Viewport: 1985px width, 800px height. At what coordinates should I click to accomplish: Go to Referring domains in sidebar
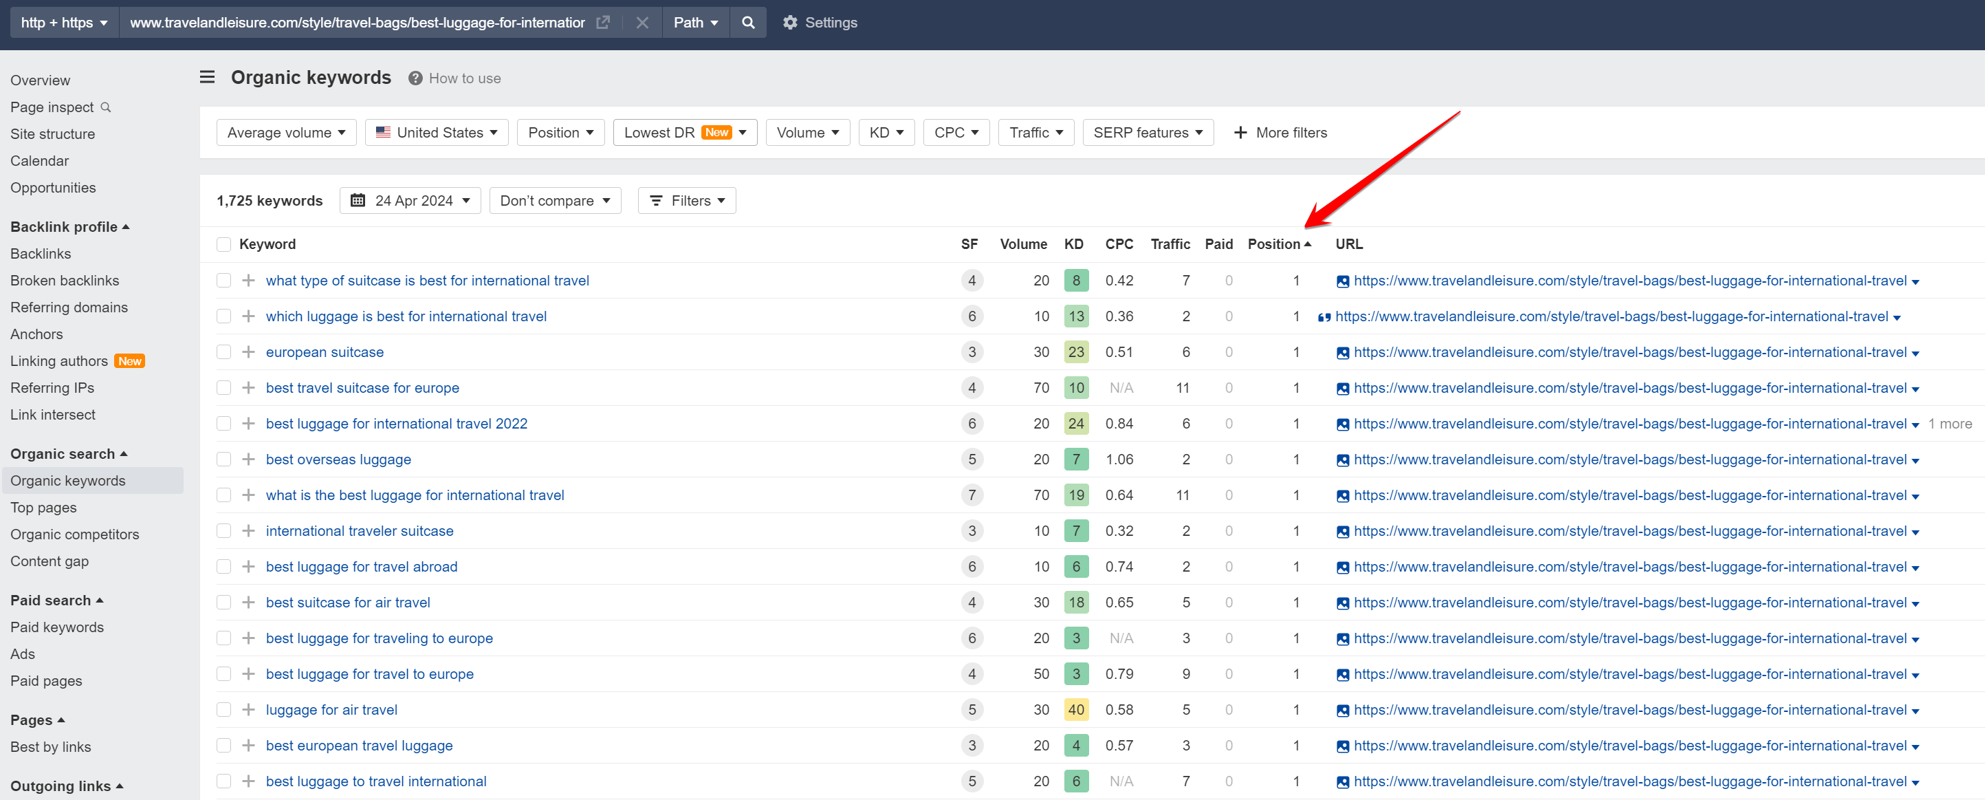[x=69, y=307]
